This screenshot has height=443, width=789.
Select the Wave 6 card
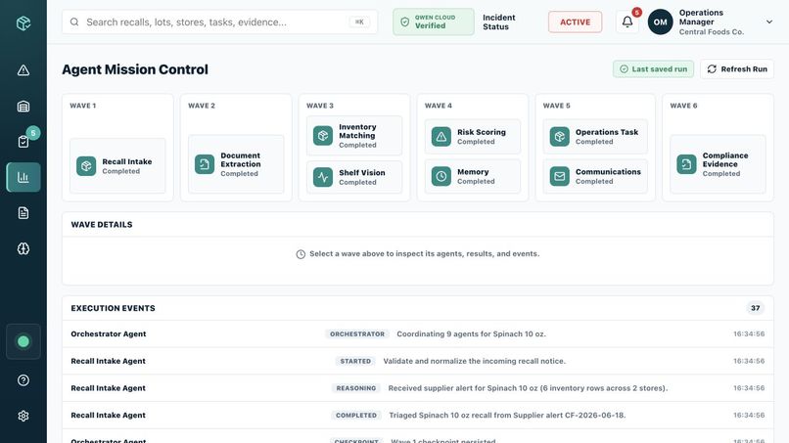coord(718,148)
